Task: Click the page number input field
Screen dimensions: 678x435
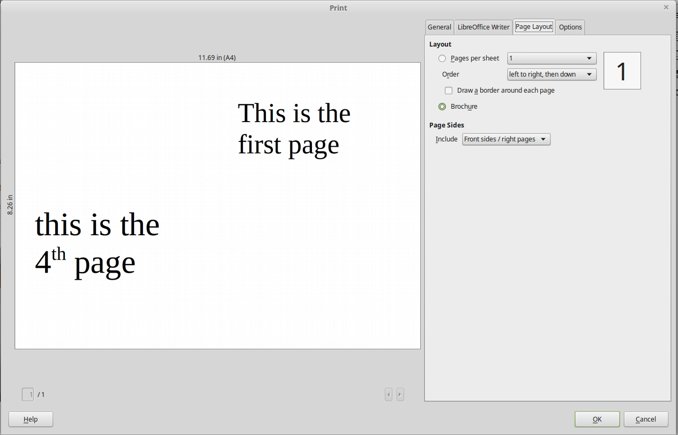Action: click(27, 394)
